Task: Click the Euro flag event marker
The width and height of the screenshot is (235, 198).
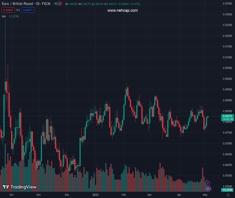Action: [208, 189]
